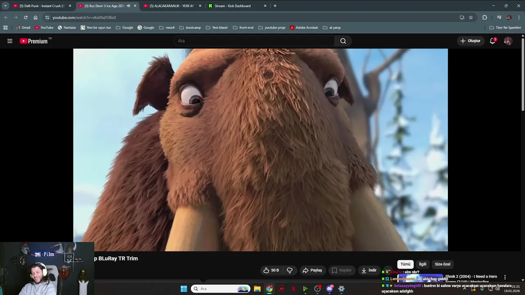Screen dimensions: 525x295
Task: Reload the current page
Action: 25,18
